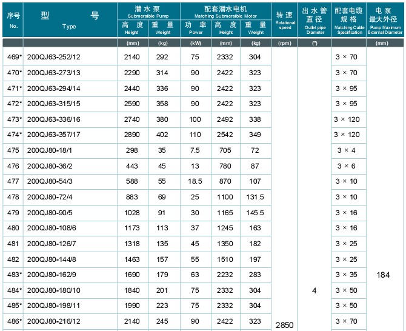The image size is (406, 331).
Task: Select the 131.5 motor weight cell
Action: point(255,196)
